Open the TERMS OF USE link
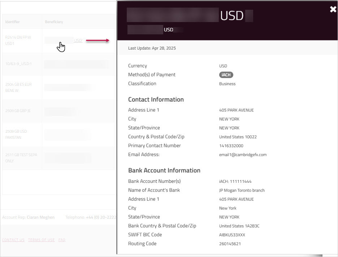 click(41, 240)
